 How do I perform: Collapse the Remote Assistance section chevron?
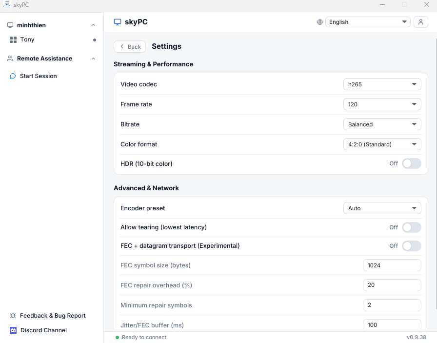tap(93, 59)
